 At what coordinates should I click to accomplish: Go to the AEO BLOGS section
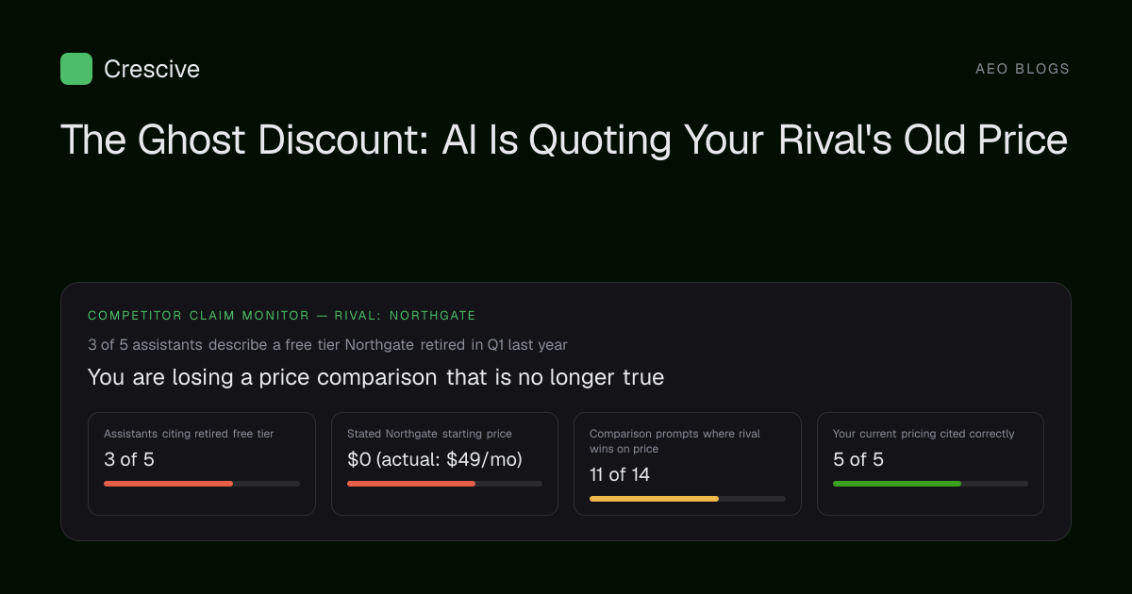pyautogui.click(x=1023, y=69)
